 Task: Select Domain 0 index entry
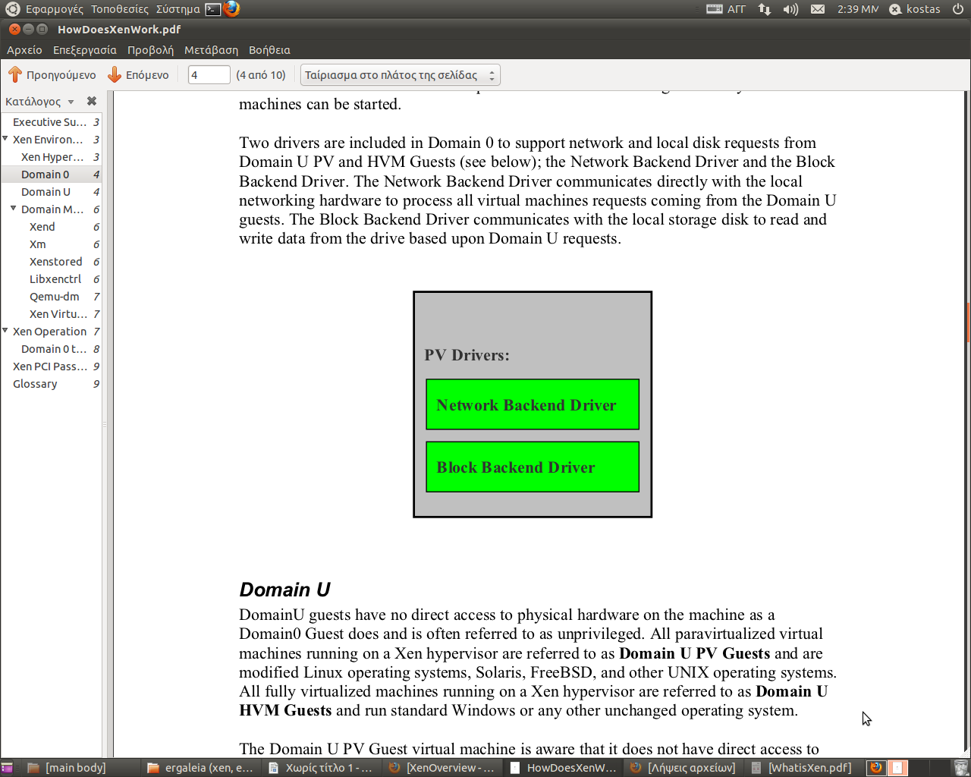(51, 175)
